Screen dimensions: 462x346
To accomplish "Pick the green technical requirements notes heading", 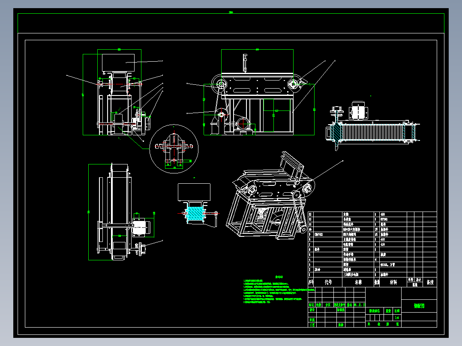I will point(279,277).
